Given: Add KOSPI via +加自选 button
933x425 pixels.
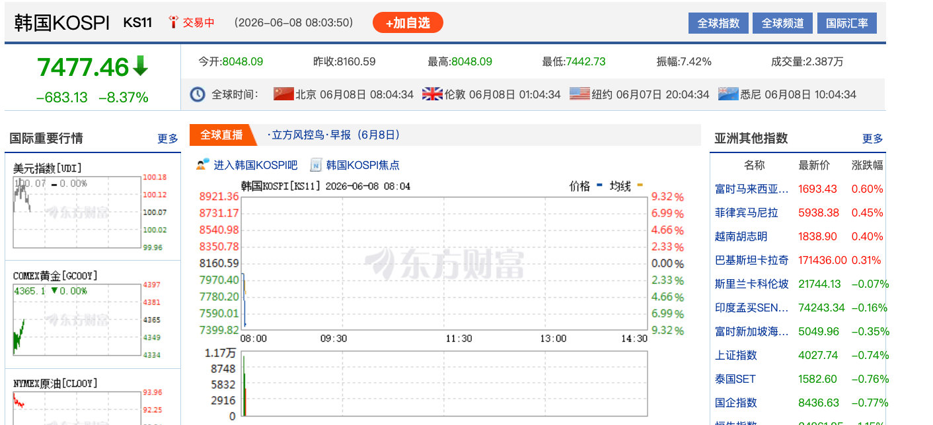Looking at the screenshot, I should pyautogui.click(x=408, y=23).
